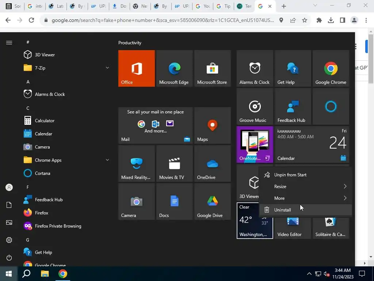Open Chrome three-dot menu
This screenshot has height=281, width=374.
(x=366, y=20)
